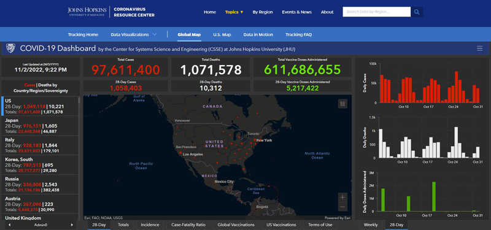
Task: Toggle the map legend list icon
Action: (342, 104)
